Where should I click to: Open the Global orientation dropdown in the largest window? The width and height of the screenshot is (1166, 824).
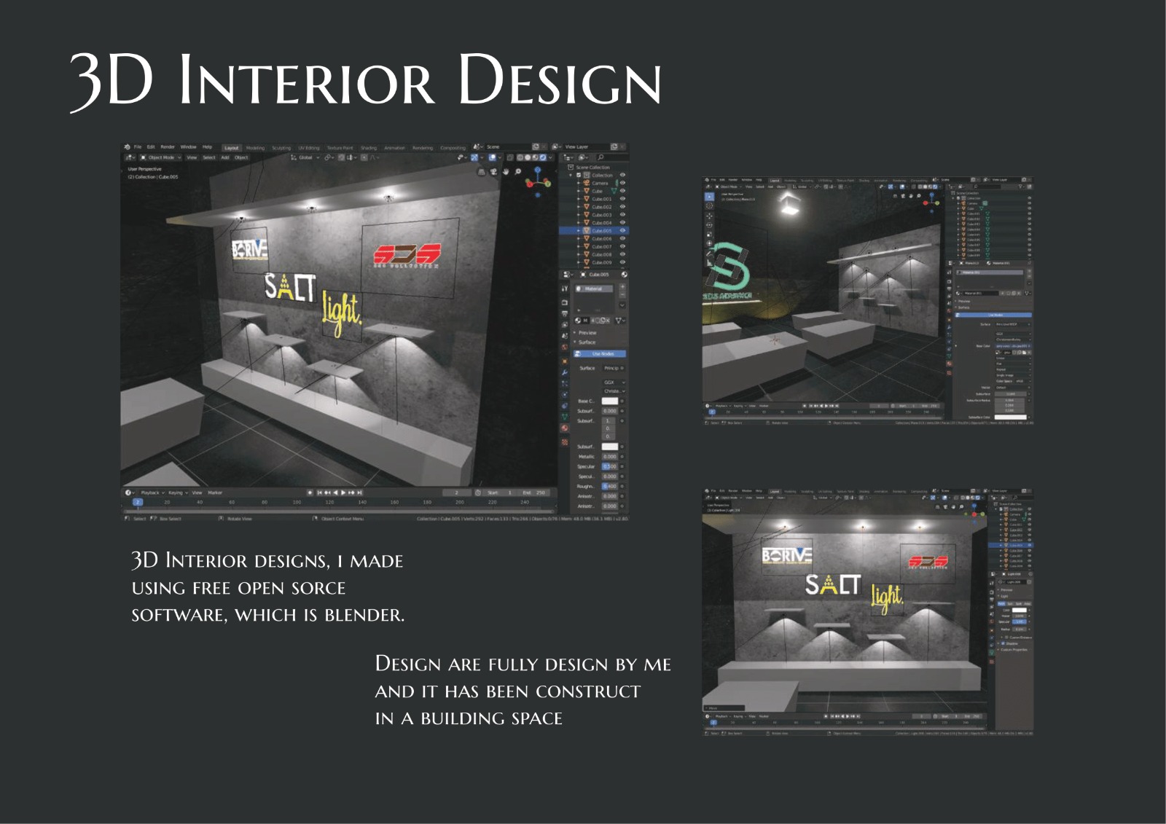point(305,157)
